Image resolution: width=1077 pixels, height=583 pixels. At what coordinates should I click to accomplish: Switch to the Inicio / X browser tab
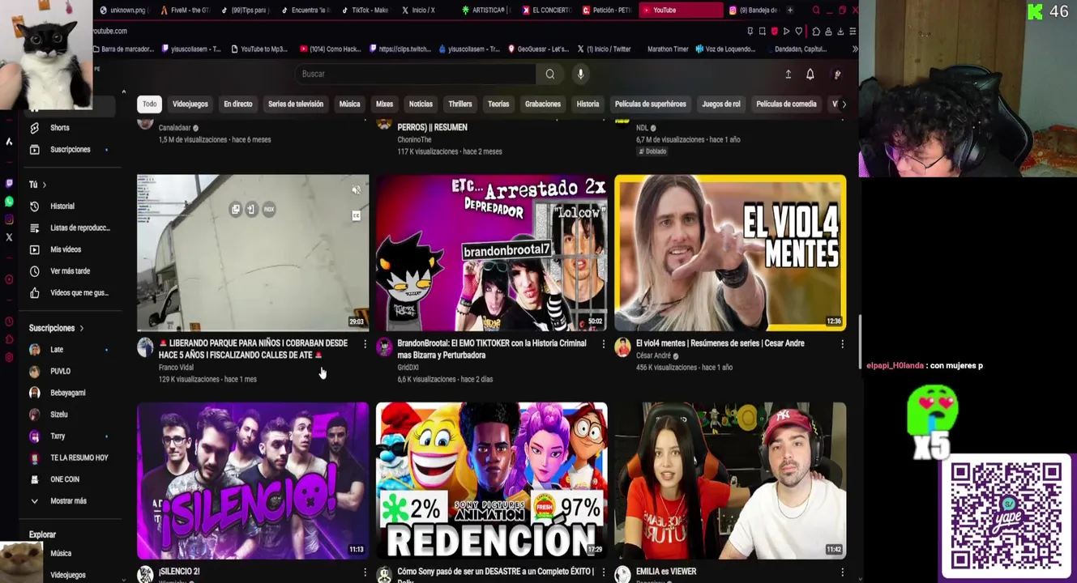click(423, 11)
